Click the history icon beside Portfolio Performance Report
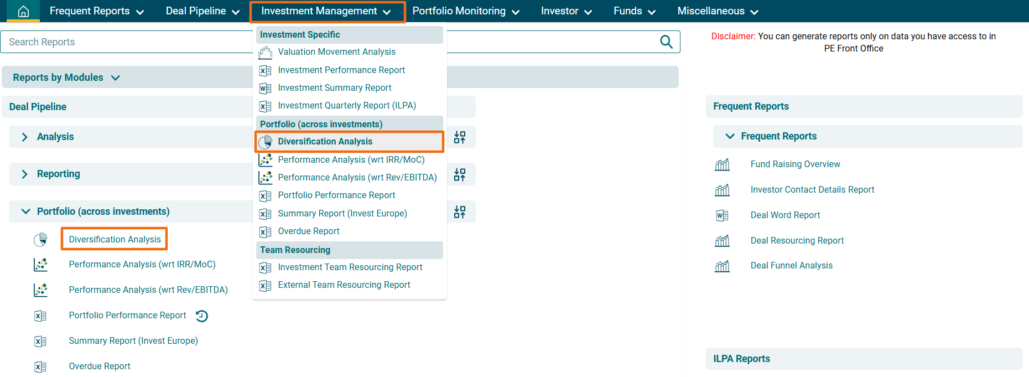1029x377 pixels. pyautogui.click(x=202, y=316)
